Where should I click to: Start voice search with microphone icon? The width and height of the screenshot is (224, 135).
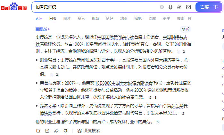[x=170, y=7]
